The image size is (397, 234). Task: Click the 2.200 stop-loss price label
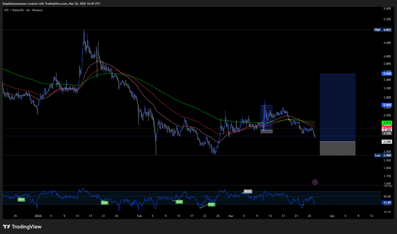coord(386,141)
